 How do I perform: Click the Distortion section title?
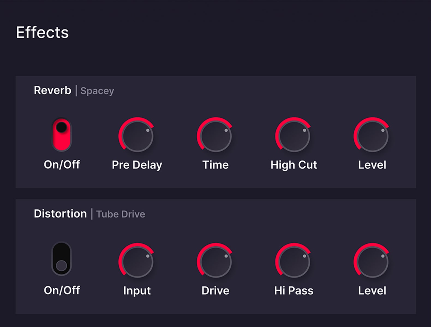pos(60,214)
